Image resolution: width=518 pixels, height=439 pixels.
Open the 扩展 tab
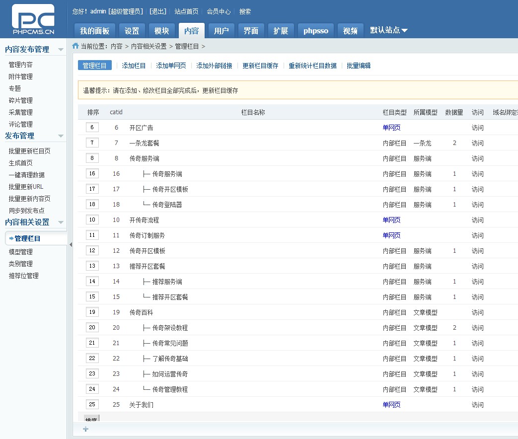coord(281,31)
